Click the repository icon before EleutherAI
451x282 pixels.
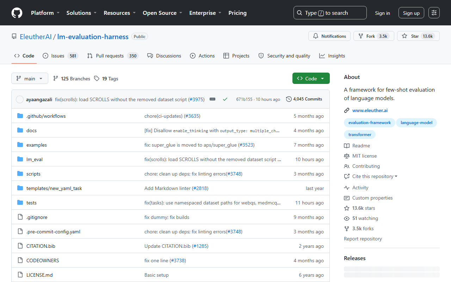click(x=14, y=37)
